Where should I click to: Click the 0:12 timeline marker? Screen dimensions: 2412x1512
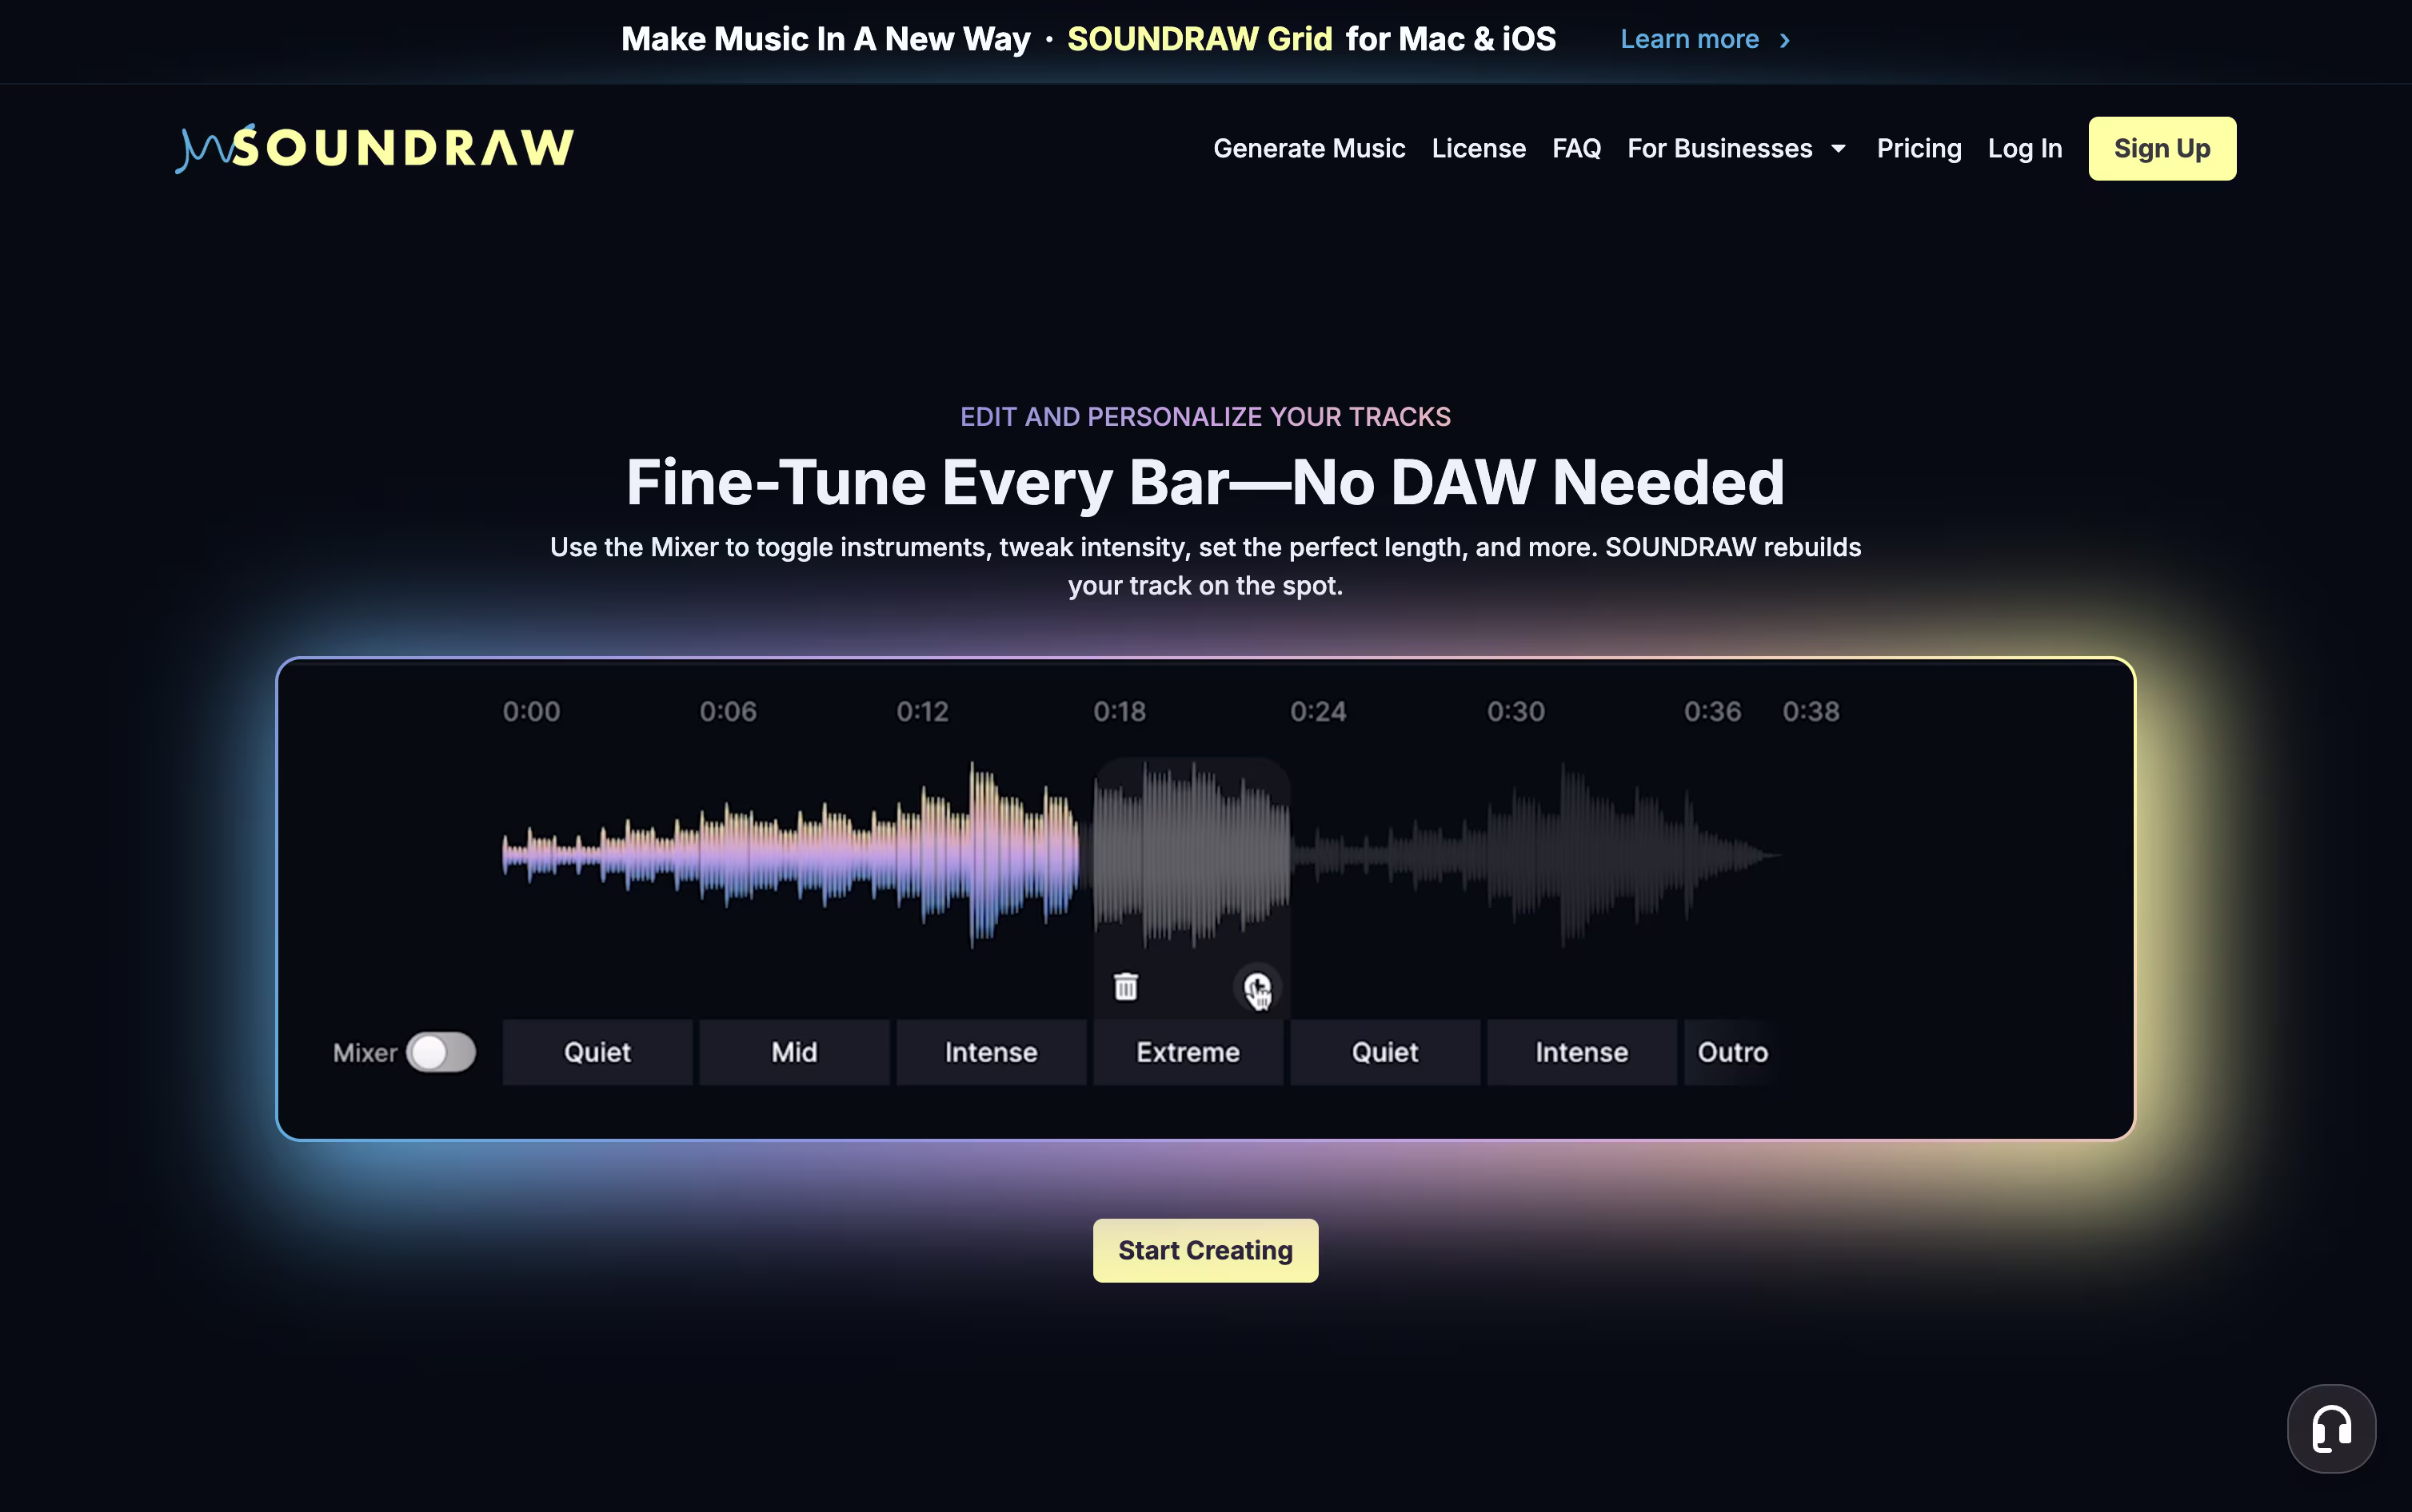(x=921, y=711)
